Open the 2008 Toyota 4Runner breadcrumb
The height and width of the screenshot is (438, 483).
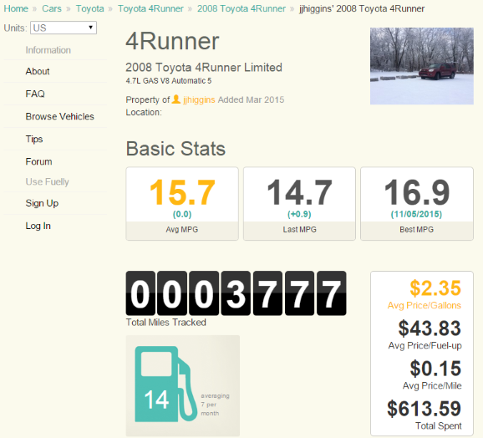(241, 8)
